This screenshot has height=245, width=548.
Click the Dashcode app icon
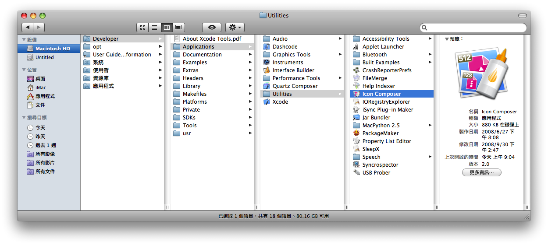pos(267,47)
